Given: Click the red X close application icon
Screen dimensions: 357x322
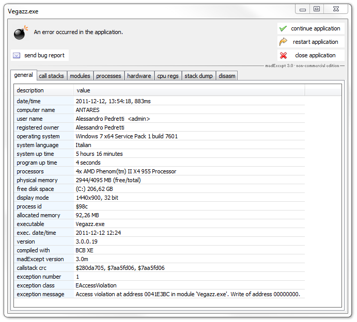Looking at the screenshot, I should coord(283,56).
